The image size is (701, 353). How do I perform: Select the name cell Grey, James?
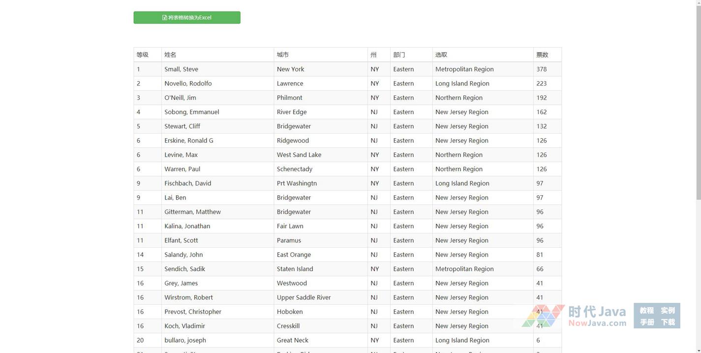tap(217, 283)
